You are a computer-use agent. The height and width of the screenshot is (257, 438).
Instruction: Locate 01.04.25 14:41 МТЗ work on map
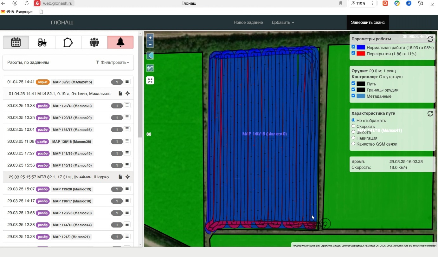click(x=127, y=94)
